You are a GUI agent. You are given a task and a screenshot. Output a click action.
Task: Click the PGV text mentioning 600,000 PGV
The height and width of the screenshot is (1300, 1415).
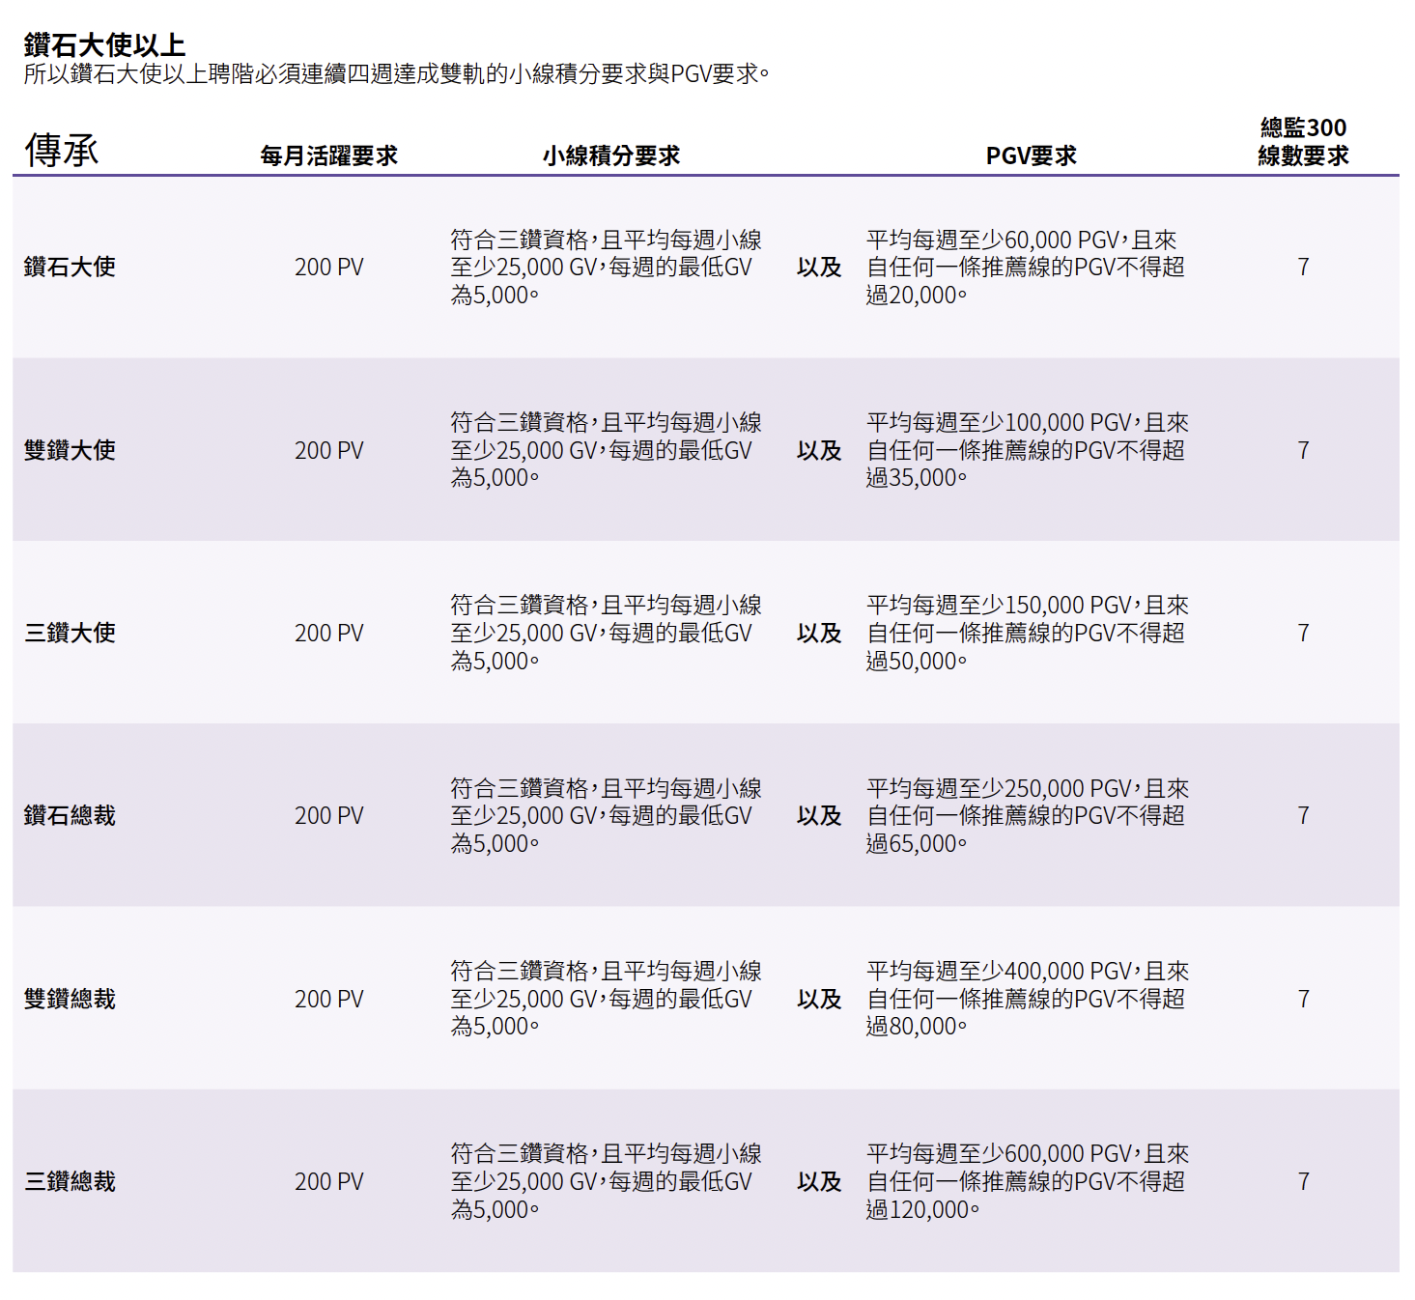pyautogui.click(x=1026, y=1181)
